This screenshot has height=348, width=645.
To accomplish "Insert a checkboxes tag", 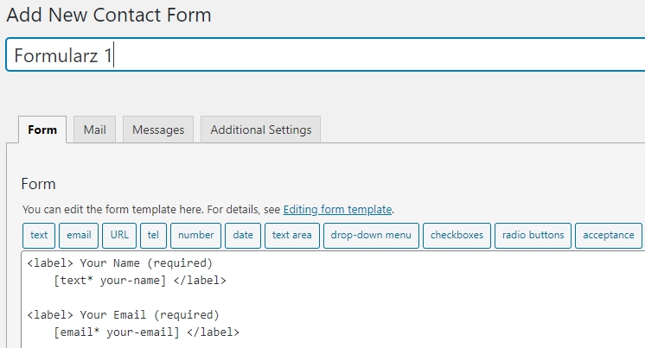I will [x=457, y=235].
